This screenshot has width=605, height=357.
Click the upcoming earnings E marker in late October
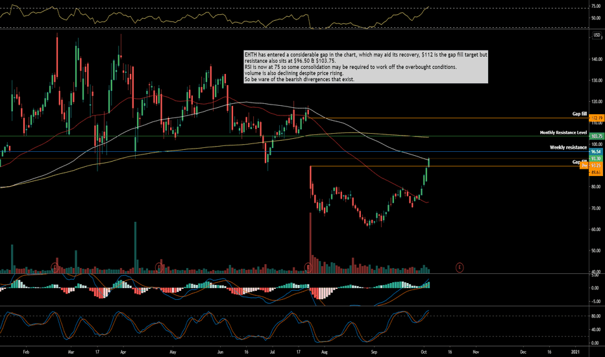point(460,267)
